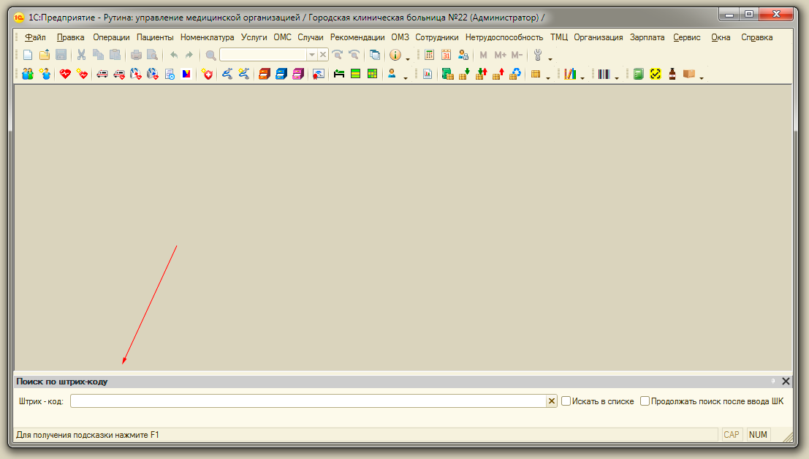Select the brown medicine bottle icon
The image size is (809, 459).
click(x=672, y=74)
